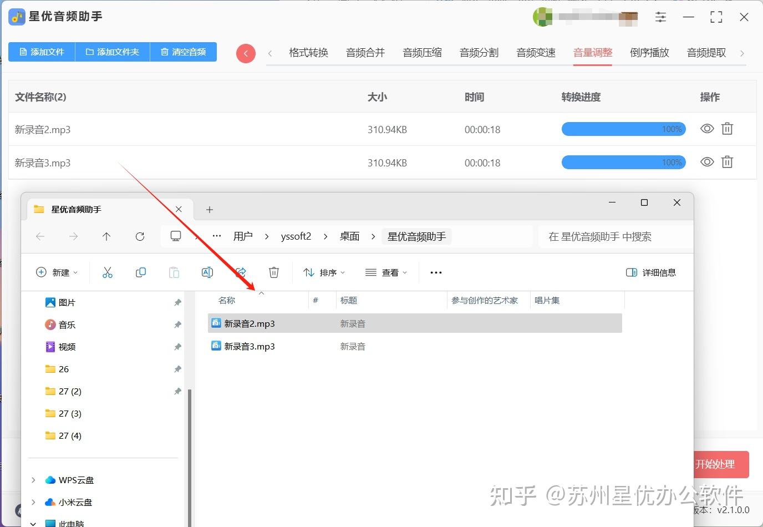Click 新录音2.mp3 in the converter list
The height and width of the screenshot is (527, 763).
(43, 130)
